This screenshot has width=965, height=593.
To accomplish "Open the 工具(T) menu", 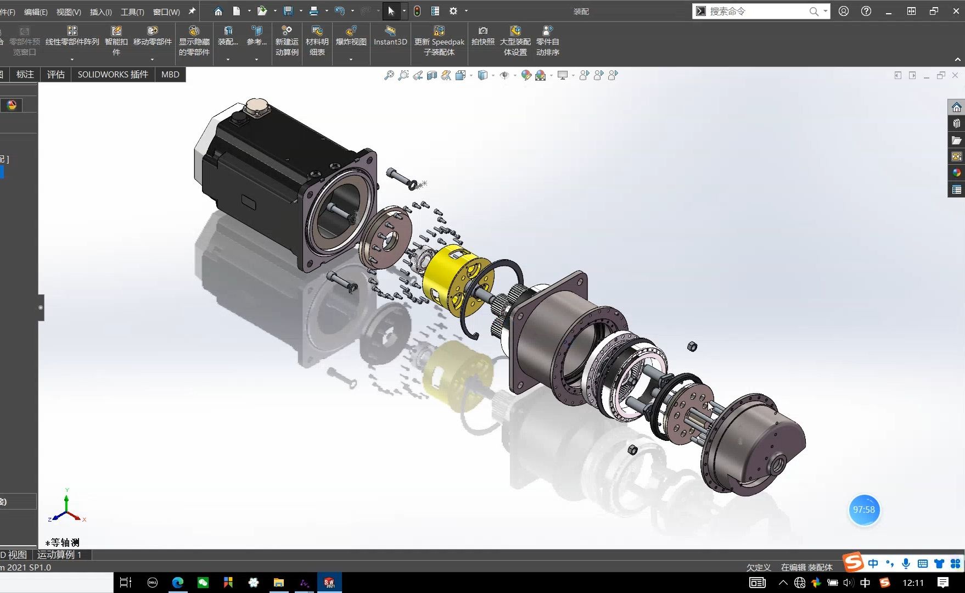I will pyautogui.click(x=132, y=12).
